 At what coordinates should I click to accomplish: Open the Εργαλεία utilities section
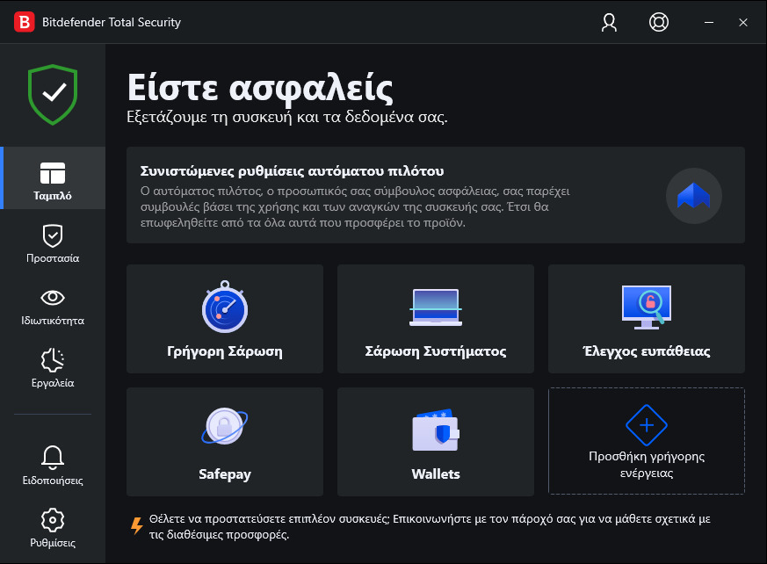[x=53, y=368]
